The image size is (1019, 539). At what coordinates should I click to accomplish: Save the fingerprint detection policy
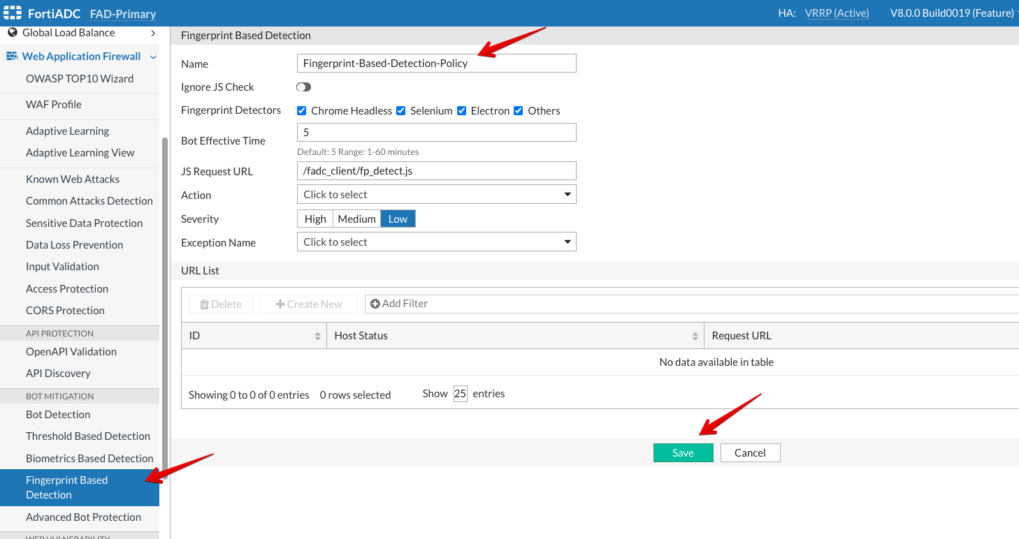coord(683,453)
